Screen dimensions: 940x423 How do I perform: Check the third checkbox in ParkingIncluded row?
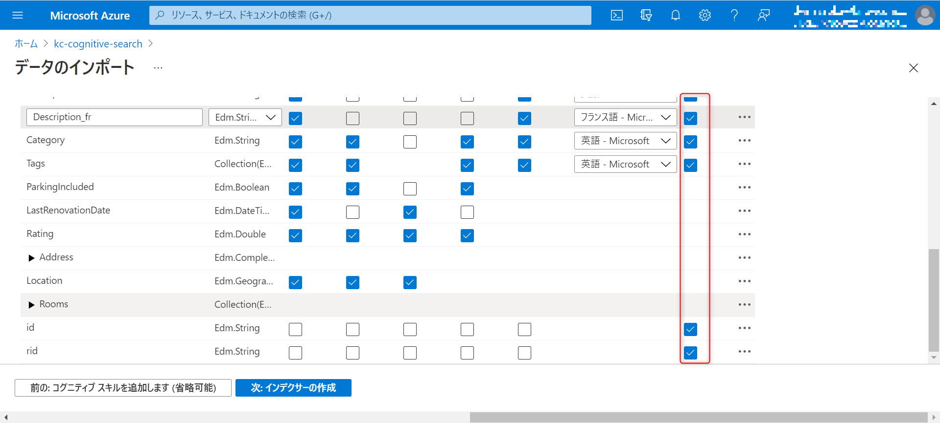[410, 189]
